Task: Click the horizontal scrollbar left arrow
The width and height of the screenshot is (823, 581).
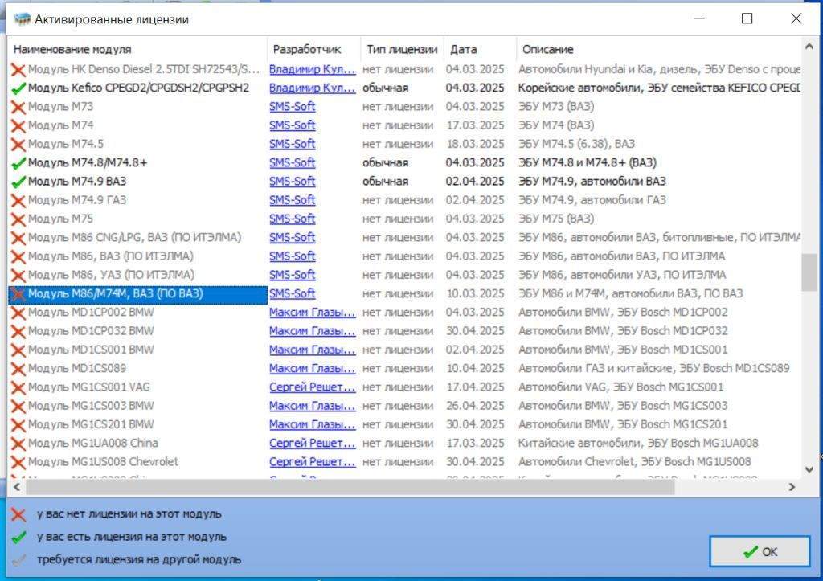Action: tap(17, 487)
